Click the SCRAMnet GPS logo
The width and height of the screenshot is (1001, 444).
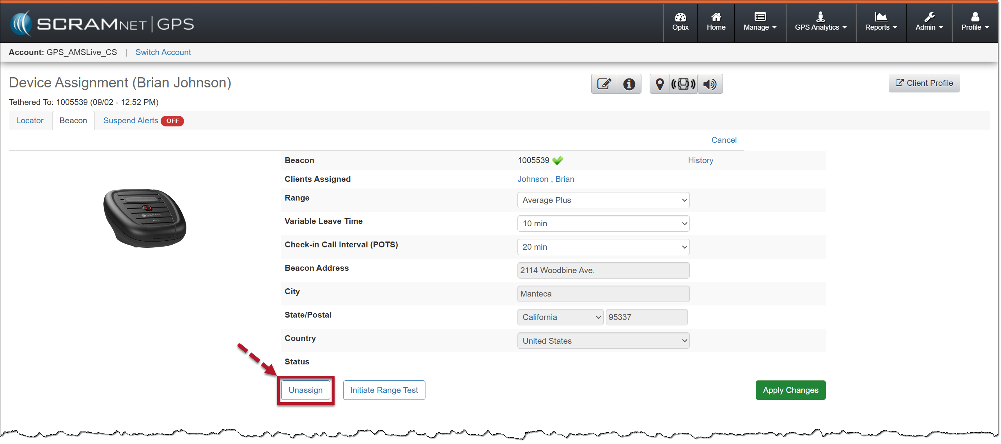click(x=102, y=23)
